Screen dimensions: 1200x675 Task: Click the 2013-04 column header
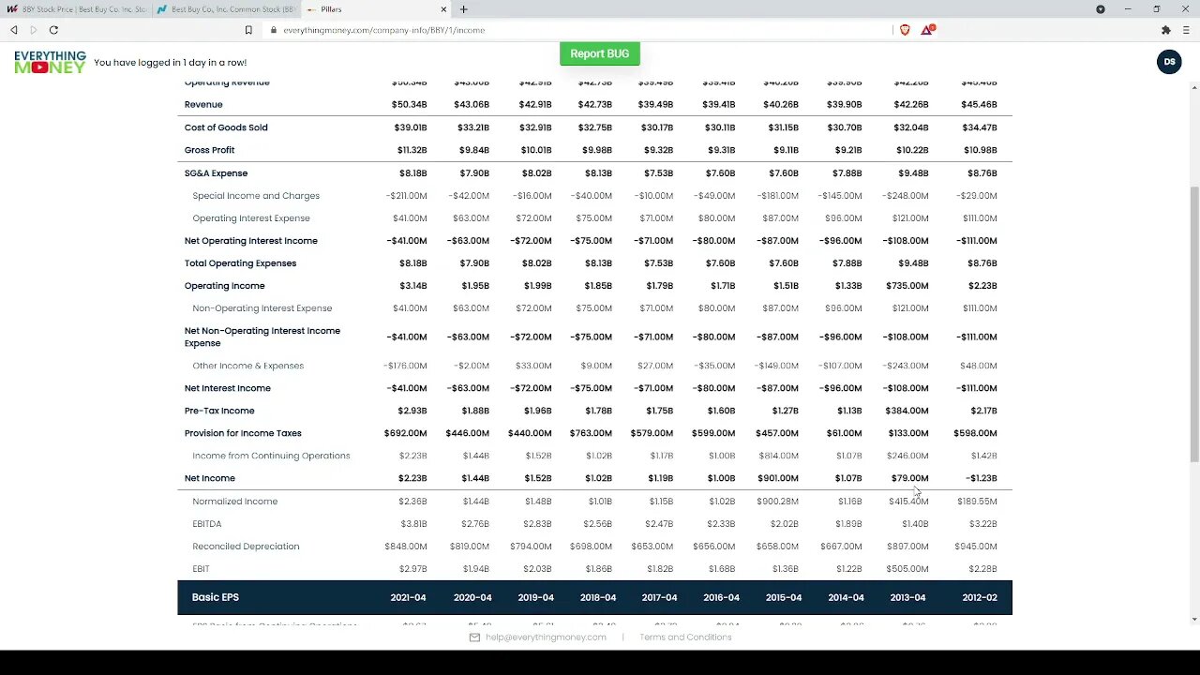[907, 597]
